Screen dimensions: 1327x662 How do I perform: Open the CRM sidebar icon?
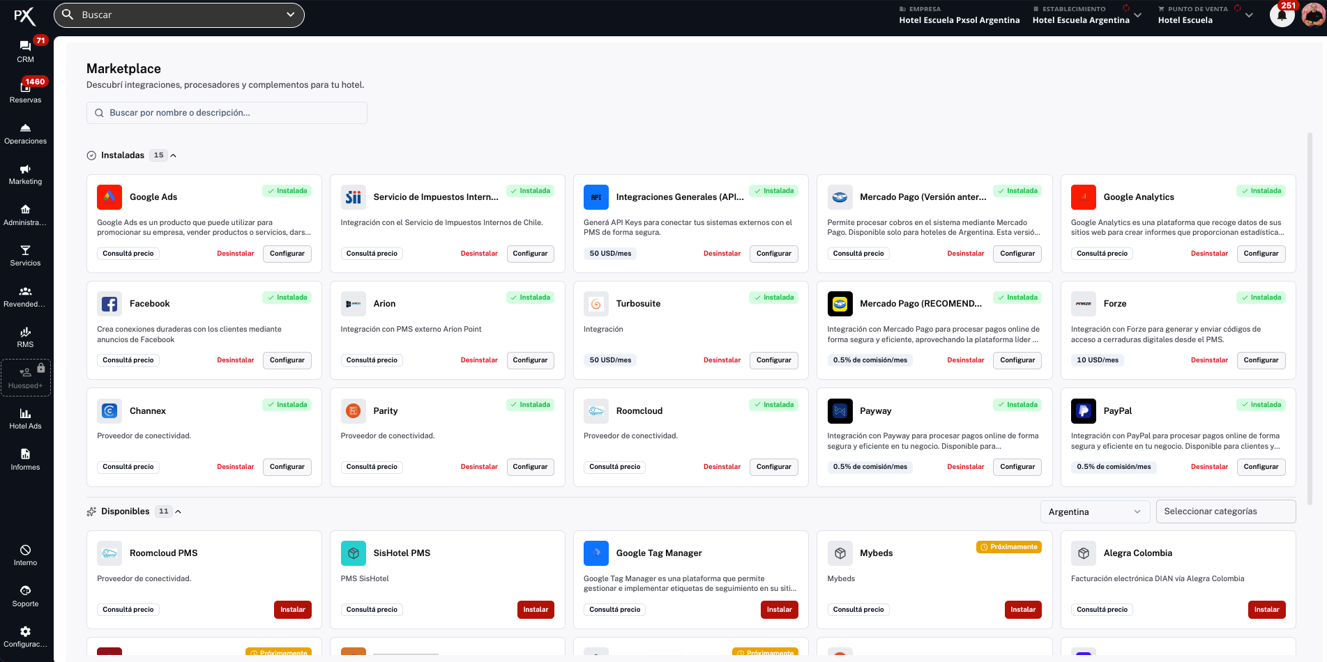coord(25,46)
